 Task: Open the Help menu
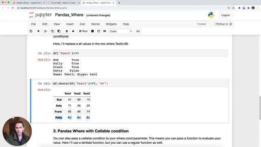point(126,24)
